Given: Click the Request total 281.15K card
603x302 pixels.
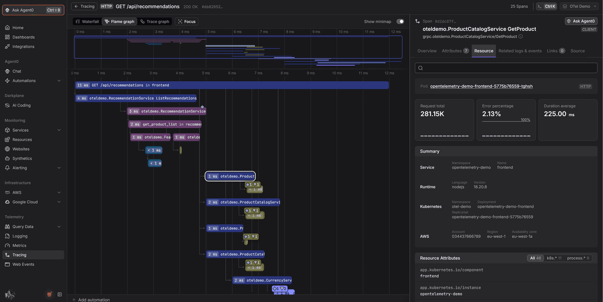Looking at the screenshot, I should coord(444,120).
